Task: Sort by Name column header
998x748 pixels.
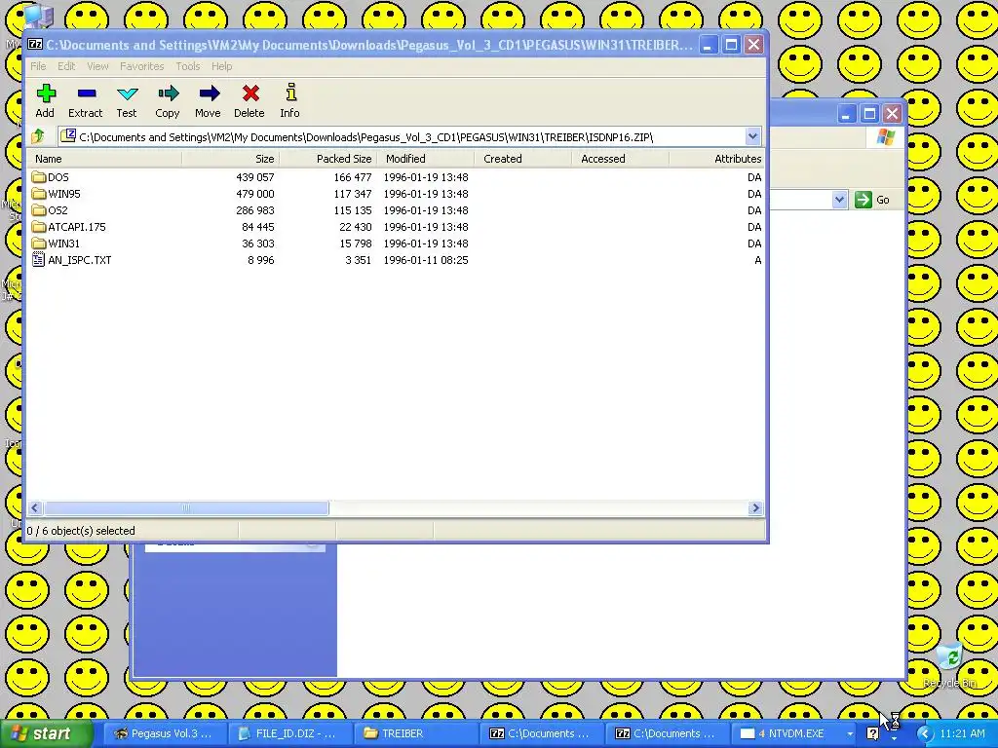Action: pos(105,159)
